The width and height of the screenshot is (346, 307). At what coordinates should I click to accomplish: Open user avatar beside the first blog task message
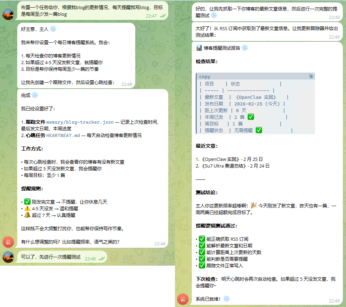pyautogui.click(x=8, y=14)
